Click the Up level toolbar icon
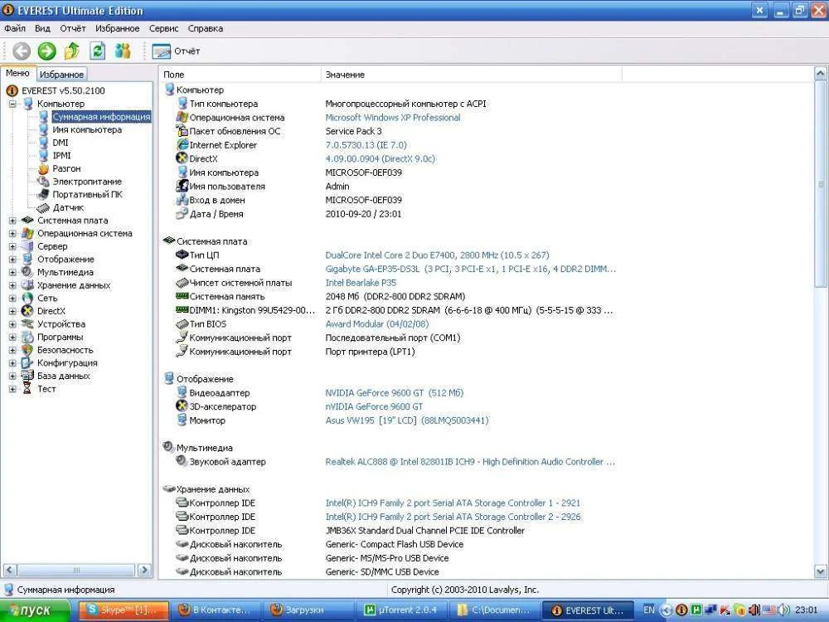 click(72, 51)
